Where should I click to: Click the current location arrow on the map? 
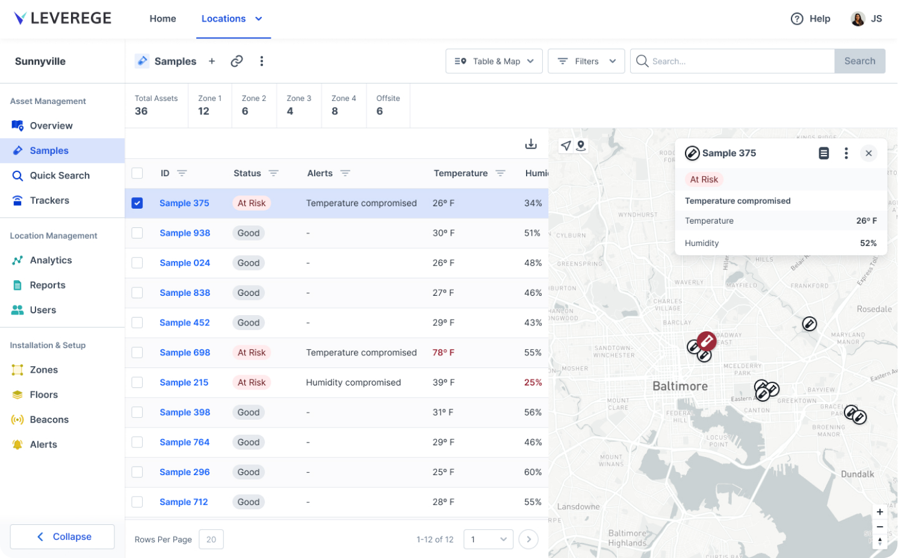565,145
